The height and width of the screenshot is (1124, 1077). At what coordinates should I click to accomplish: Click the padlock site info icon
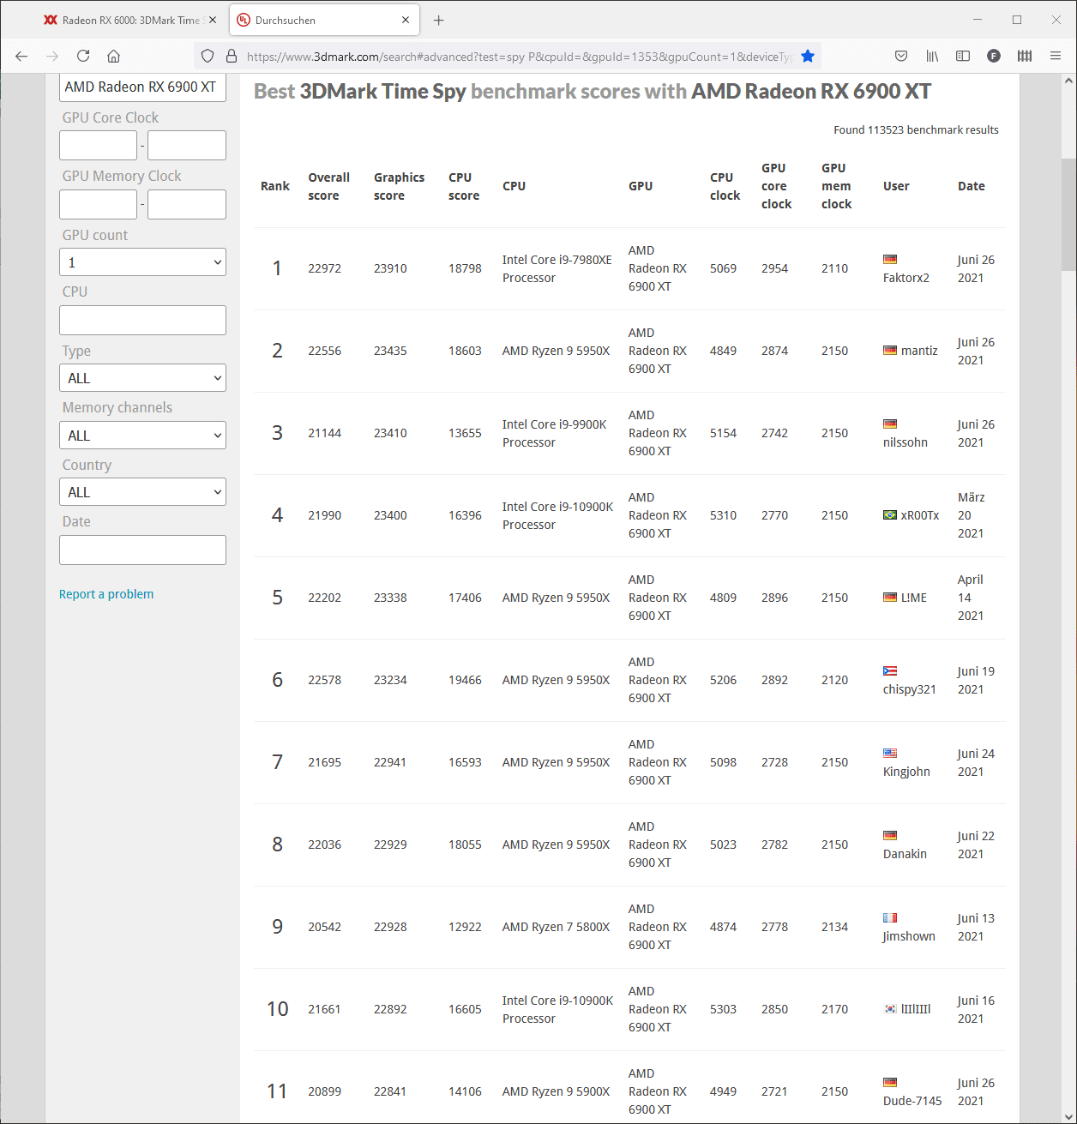coord(231,56)
